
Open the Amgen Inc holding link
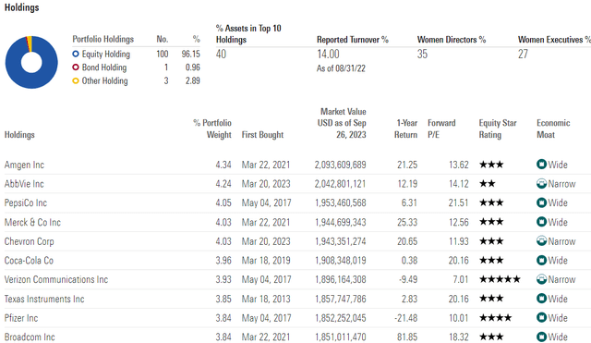(x=24, y=165)
